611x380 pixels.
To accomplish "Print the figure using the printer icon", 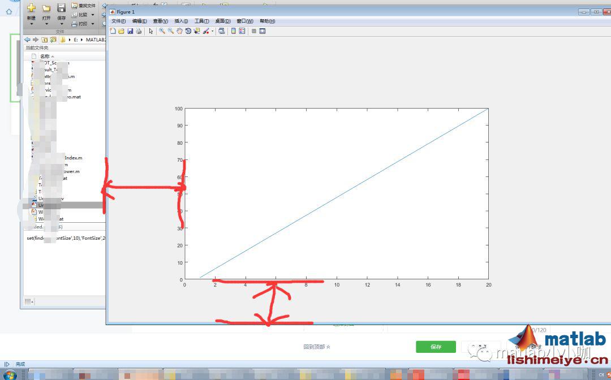I will point(139,31).
